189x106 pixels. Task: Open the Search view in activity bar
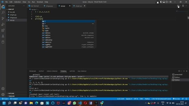[x=3, y=12]
